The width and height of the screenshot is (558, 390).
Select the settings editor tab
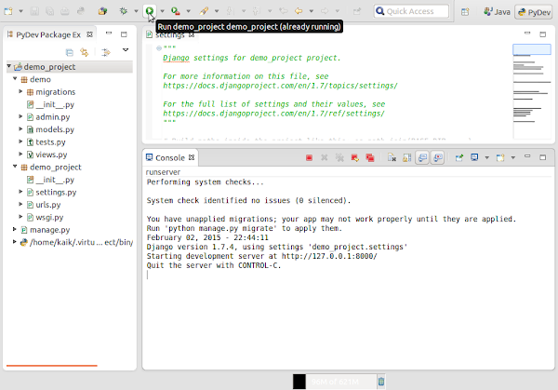(x=170, y=34)
